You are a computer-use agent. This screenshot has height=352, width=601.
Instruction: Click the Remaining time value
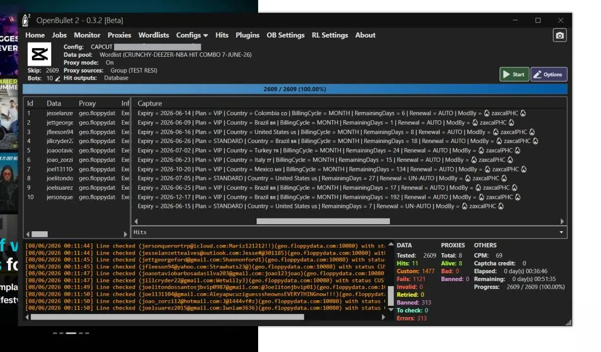click(534, 279)
